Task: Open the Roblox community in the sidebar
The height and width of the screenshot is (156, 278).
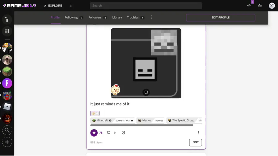Action: click(x=7, y=107)
